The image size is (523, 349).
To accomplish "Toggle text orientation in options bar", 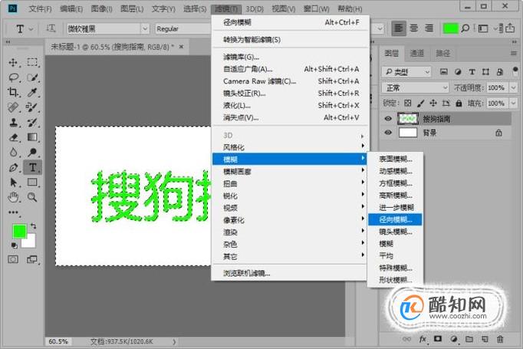I will pyautogui.click(x=51, y=28).
